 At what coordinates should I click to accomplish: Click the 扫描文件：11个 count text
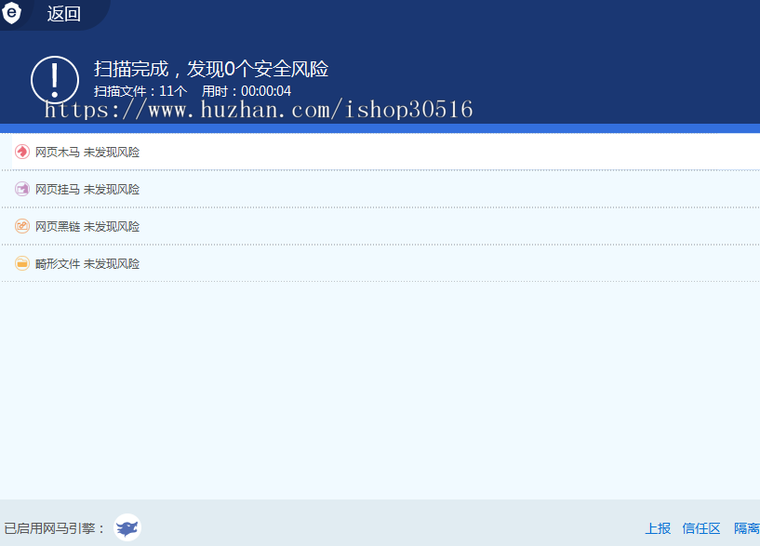pos(140,91)
